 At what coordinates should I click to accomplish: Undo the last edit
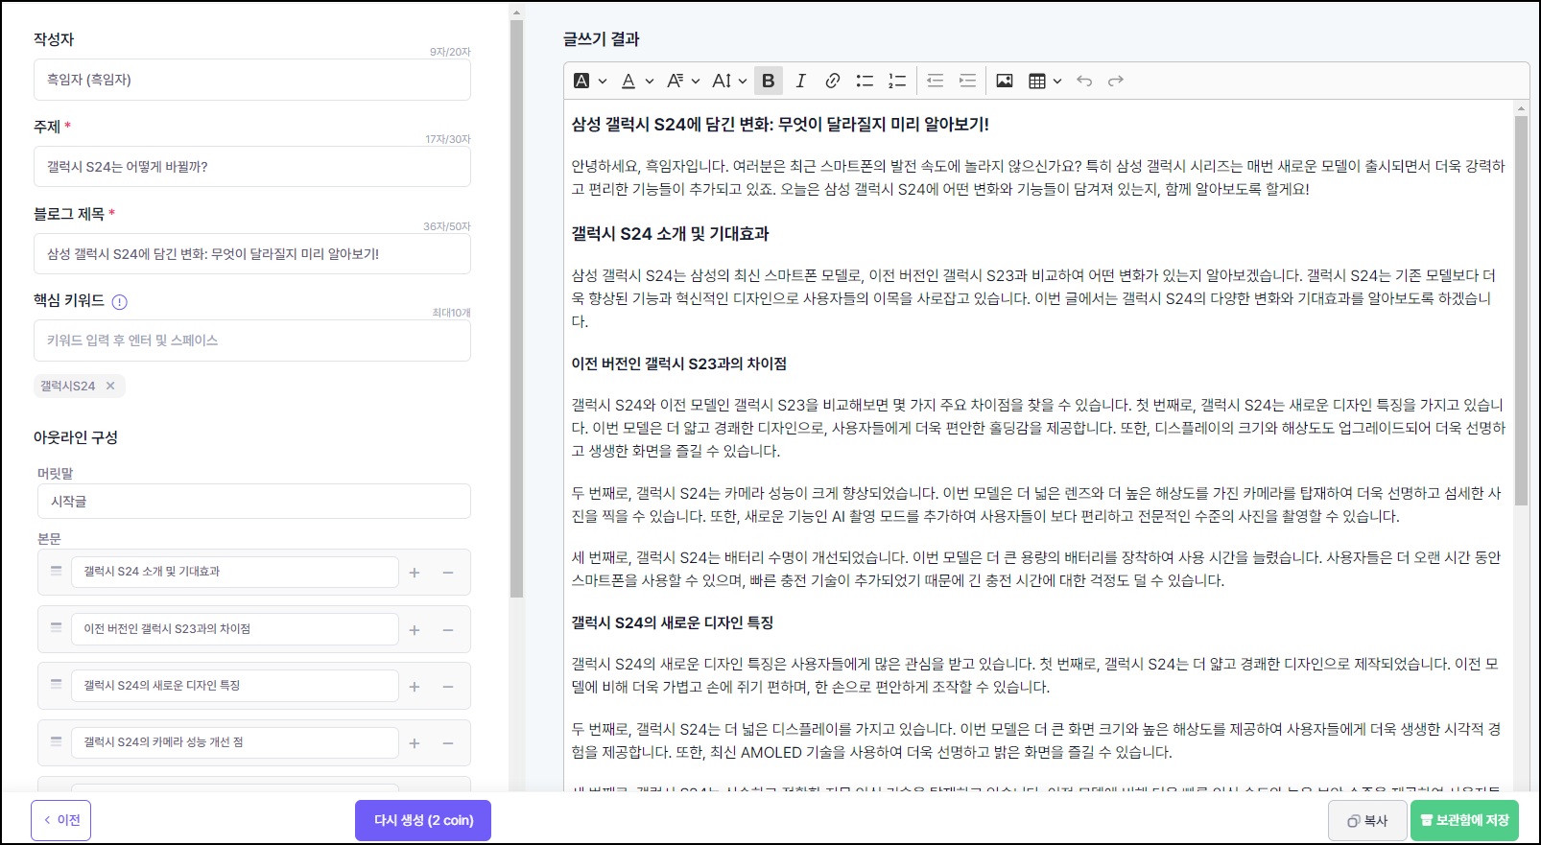[1084, 81]
